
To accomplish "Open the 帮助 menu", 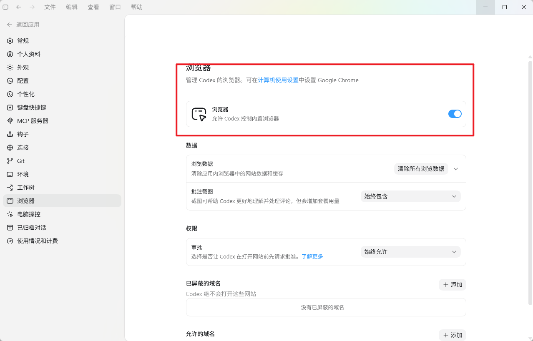I will (137, 7).
